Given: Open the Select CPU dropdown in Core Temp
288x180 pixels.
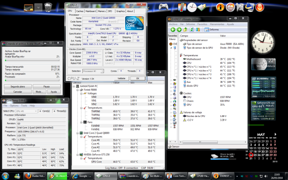Looking at the screenshot, I should coord(27,111).
